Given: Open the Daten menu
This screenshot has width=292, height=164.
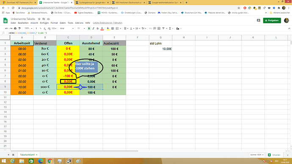Looking at the screenshot, I should tap(63, 23).
